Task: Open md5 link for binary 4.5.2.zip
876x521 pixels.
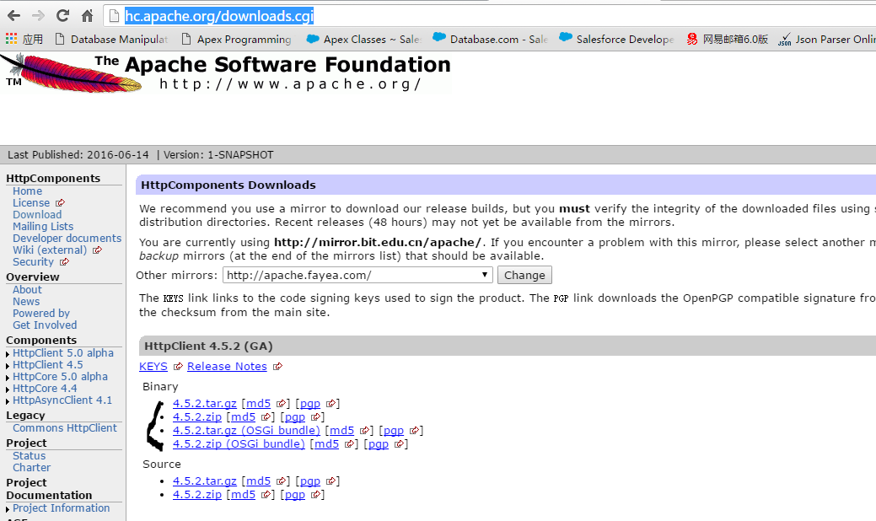Action: (x=243, y=416)
